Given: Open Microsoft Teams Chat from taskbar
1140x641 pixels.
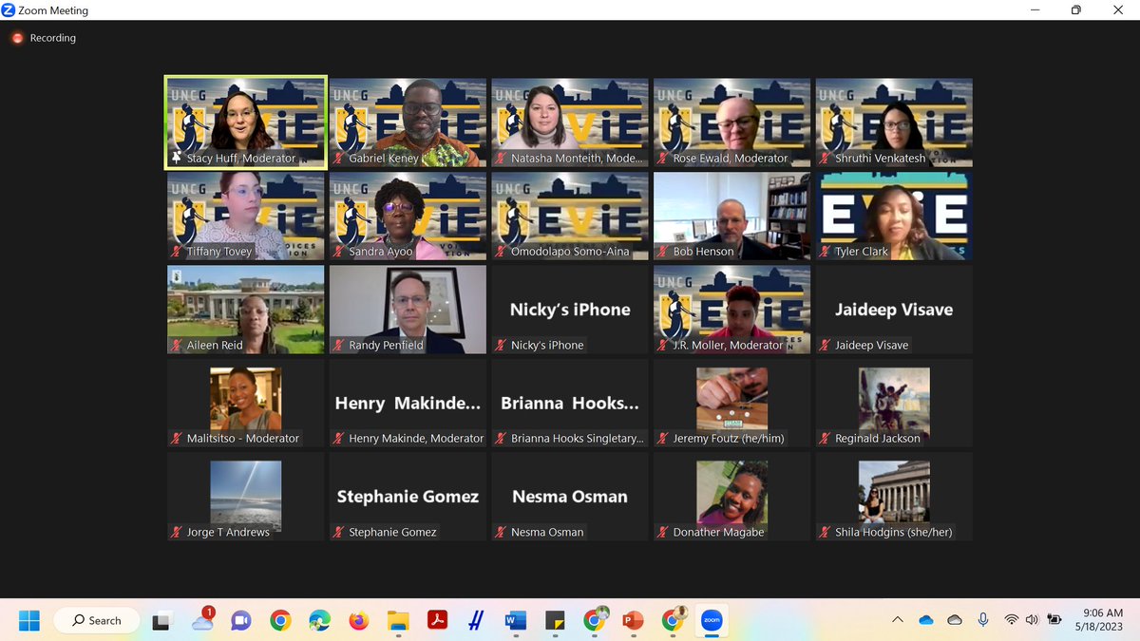Looking at the screenshot, I should [x=240, y=621].
